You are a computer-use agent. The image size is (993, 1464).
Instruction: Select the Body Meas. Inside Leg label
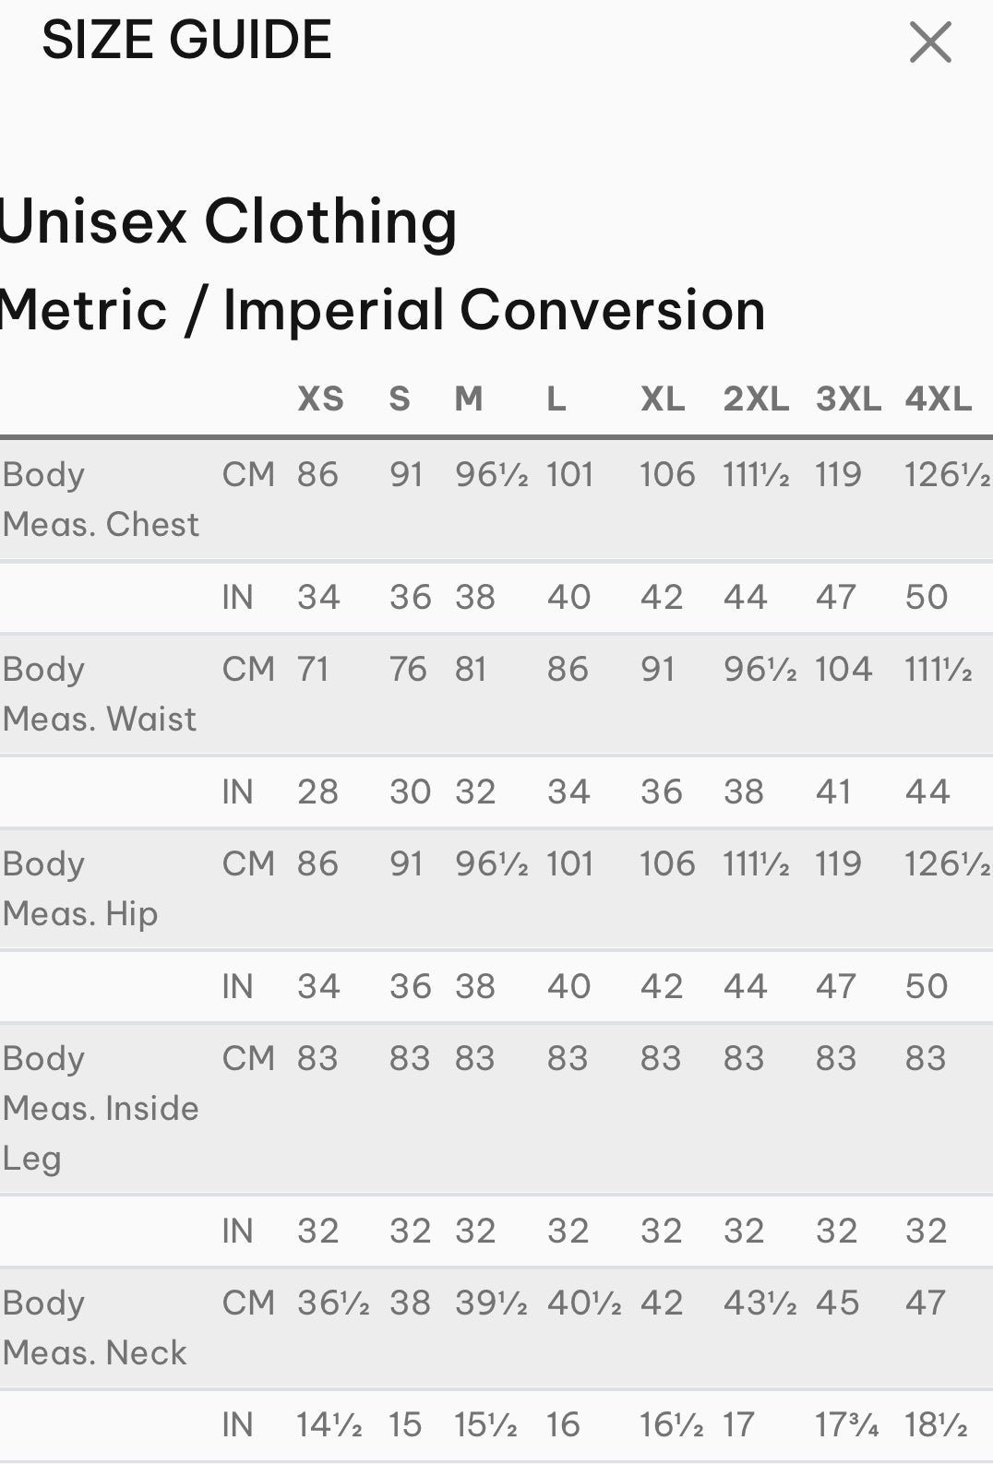pos(100,1107)
